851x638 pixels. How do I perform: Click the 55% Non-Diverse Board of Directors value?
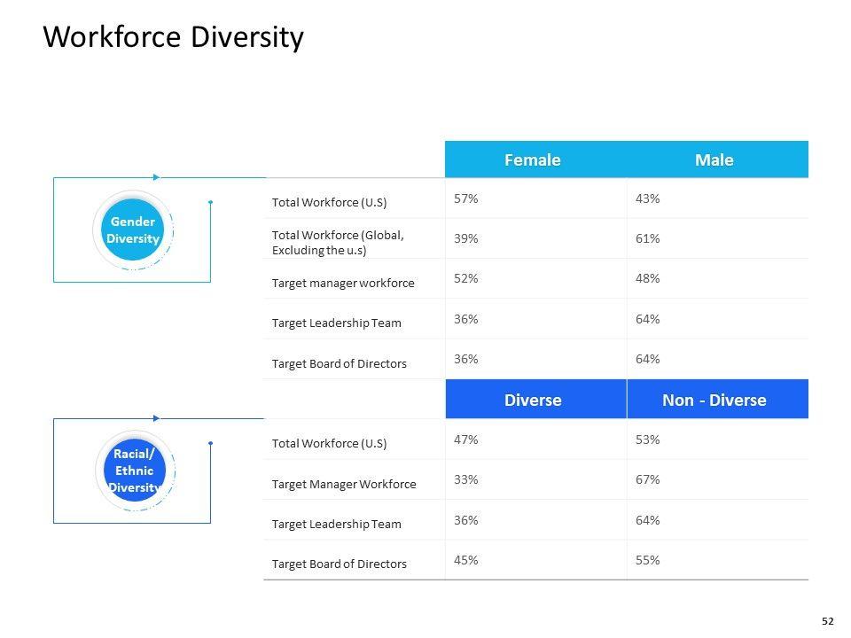tap(647, 560)
